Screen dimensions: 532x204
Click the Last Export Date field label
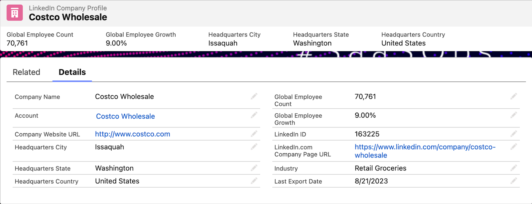click(298, 181)
